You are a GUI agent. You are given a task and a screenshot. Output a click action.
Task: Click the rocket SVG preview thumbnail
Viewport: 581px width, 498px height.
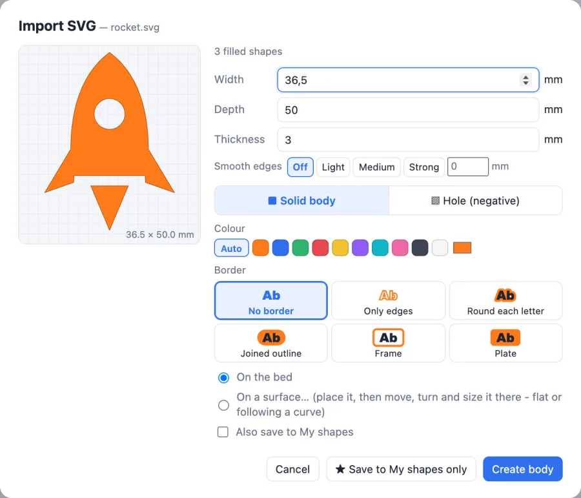tap(109, 145)
